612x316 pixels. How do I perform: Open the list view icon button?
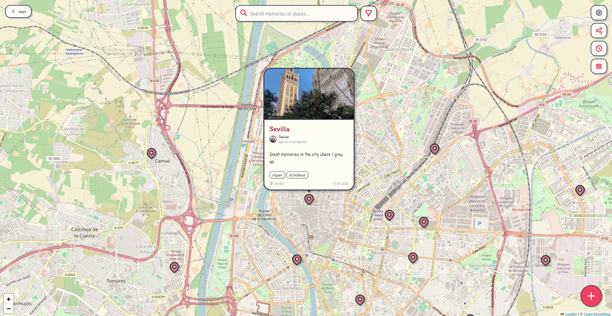click(x=599, y=66)
